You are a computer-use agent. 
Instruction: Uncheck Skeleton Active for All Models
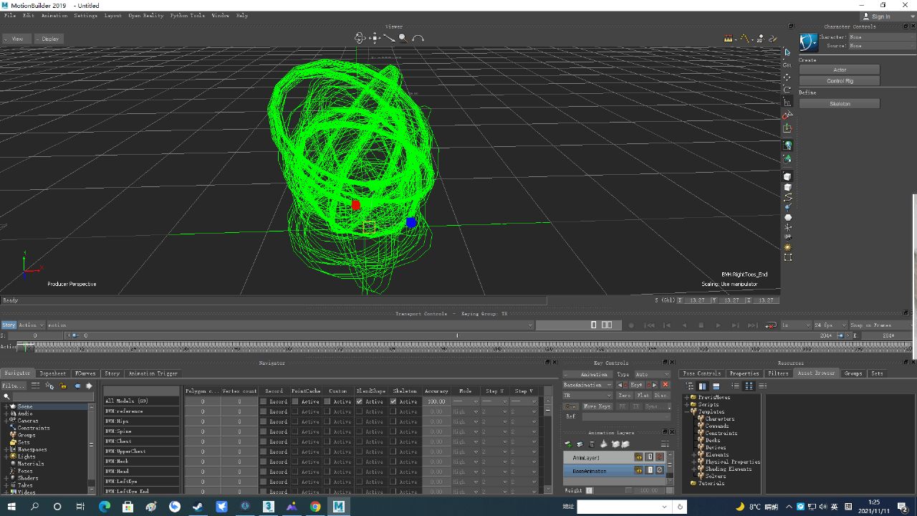(x=393, y=401)
